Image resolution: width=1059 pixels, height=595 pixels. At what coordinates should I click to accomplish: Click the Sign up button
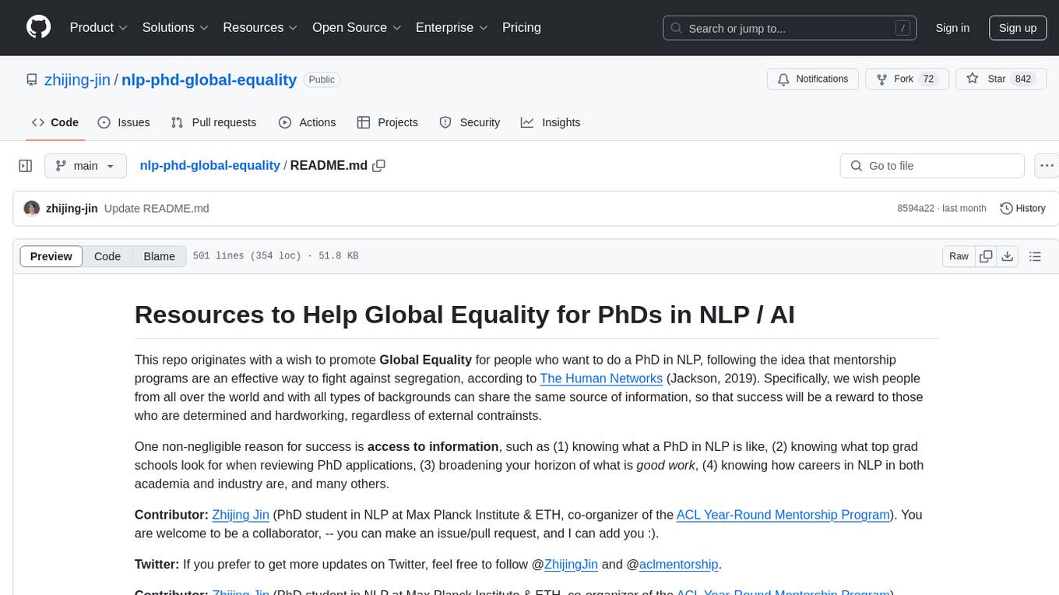point(1018,28)
